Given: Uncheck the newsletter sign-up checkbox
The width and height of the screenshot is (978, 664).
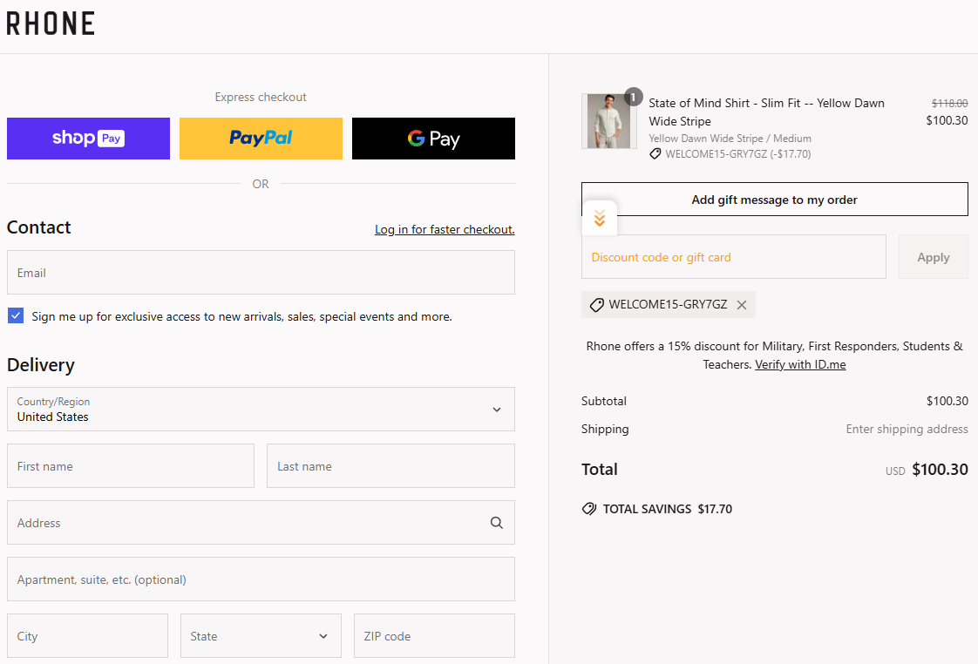Looking at the screenshot, I should point(16,315).
